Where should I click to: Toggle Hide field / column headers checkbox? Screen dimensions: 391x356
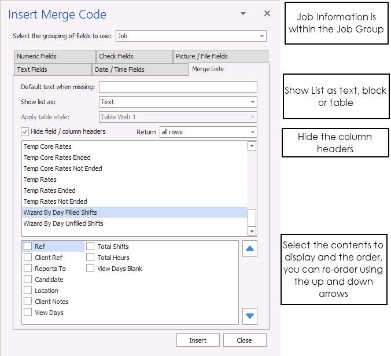(x=25, y=132)
